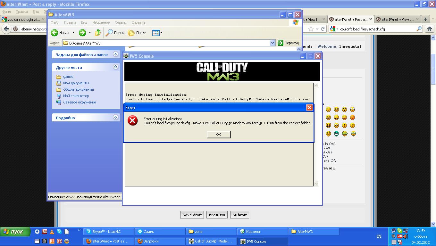Click the пуск Start button
The width and height of the screenshot is (436, 246).
tap(15, 232)
